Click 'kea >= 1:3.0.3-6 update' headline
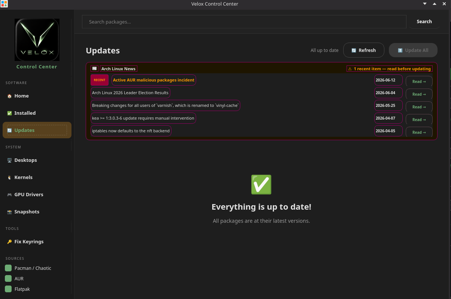 coord(143,118)
